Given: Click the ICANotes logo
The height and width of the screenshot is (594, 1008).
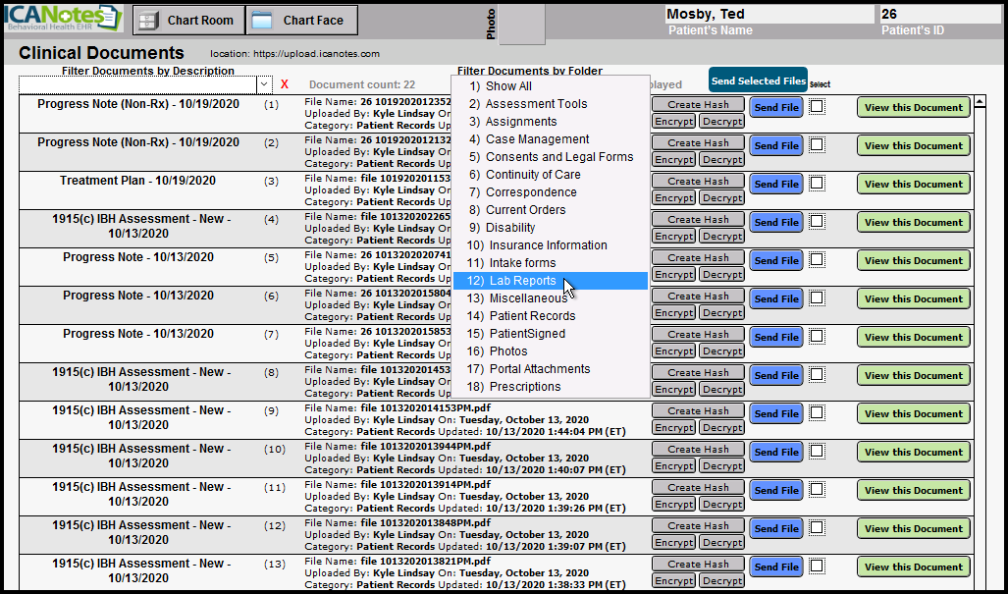Looking at the screenshot, I should pyautogui.click(x=62, y=18).
